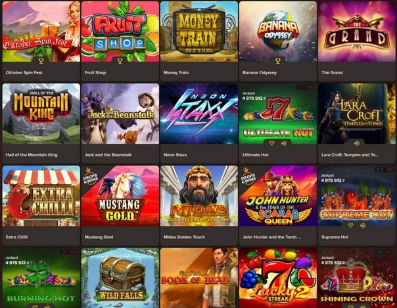The width and height of the screenshot is (397, 308).
Task: Launch the Extra Chilli game thumbnail
Action: point(41,196)
